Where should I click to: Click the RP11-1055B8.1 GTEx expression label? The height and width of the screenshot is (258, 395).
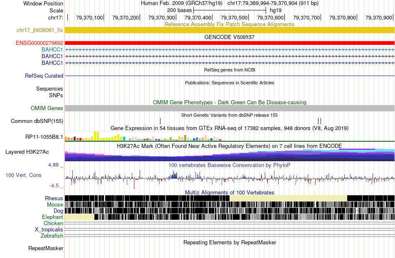(x=44, y=137)
